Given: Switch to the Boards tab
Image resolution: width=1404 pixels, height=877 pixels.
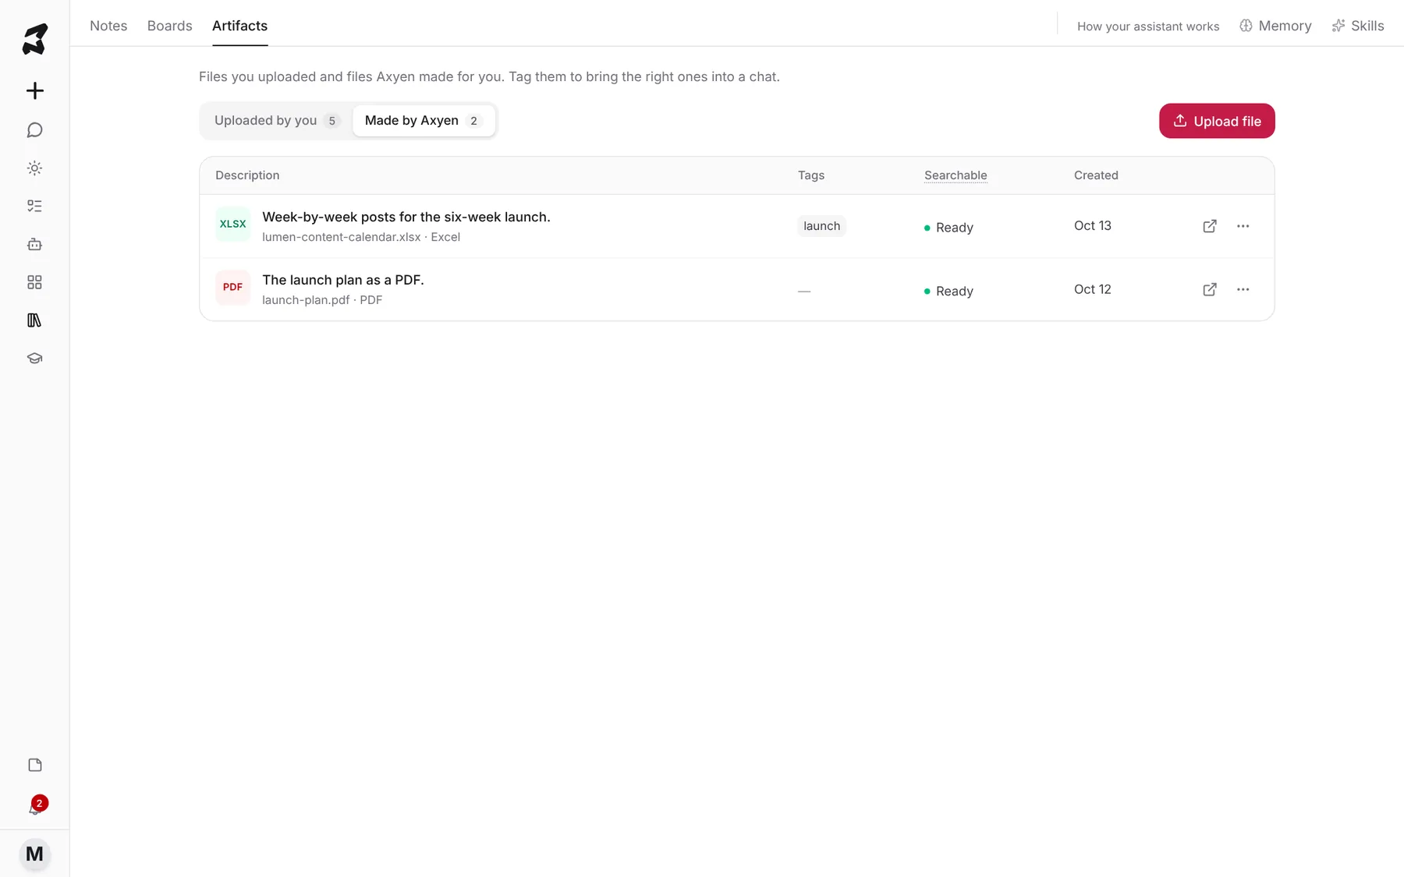Looking at the screenshot, I should [169, 26].
